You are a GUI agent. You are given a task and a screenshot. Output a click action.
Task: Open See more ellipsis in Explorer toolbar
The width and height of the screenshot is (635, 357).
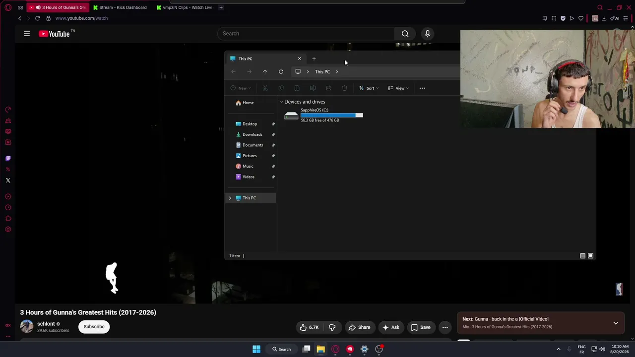pos(422,88)
